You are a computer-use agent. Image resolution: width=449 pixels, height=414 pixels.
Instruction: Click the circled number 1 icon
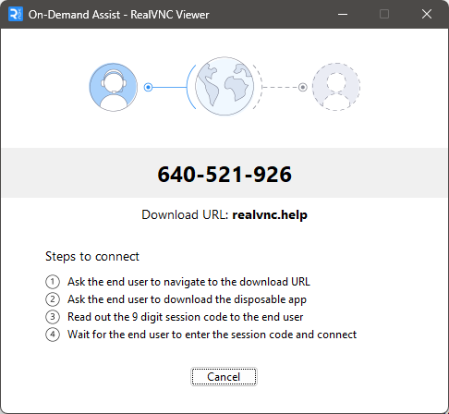53,282
